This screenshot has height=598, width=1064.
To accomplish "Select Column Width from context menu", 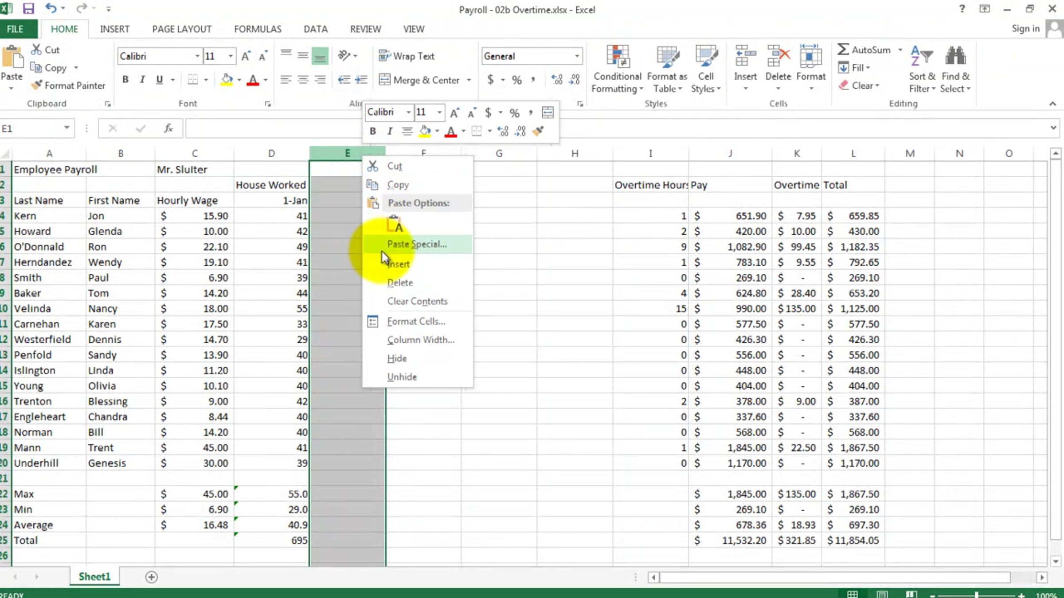I will [x=417, y=340].
